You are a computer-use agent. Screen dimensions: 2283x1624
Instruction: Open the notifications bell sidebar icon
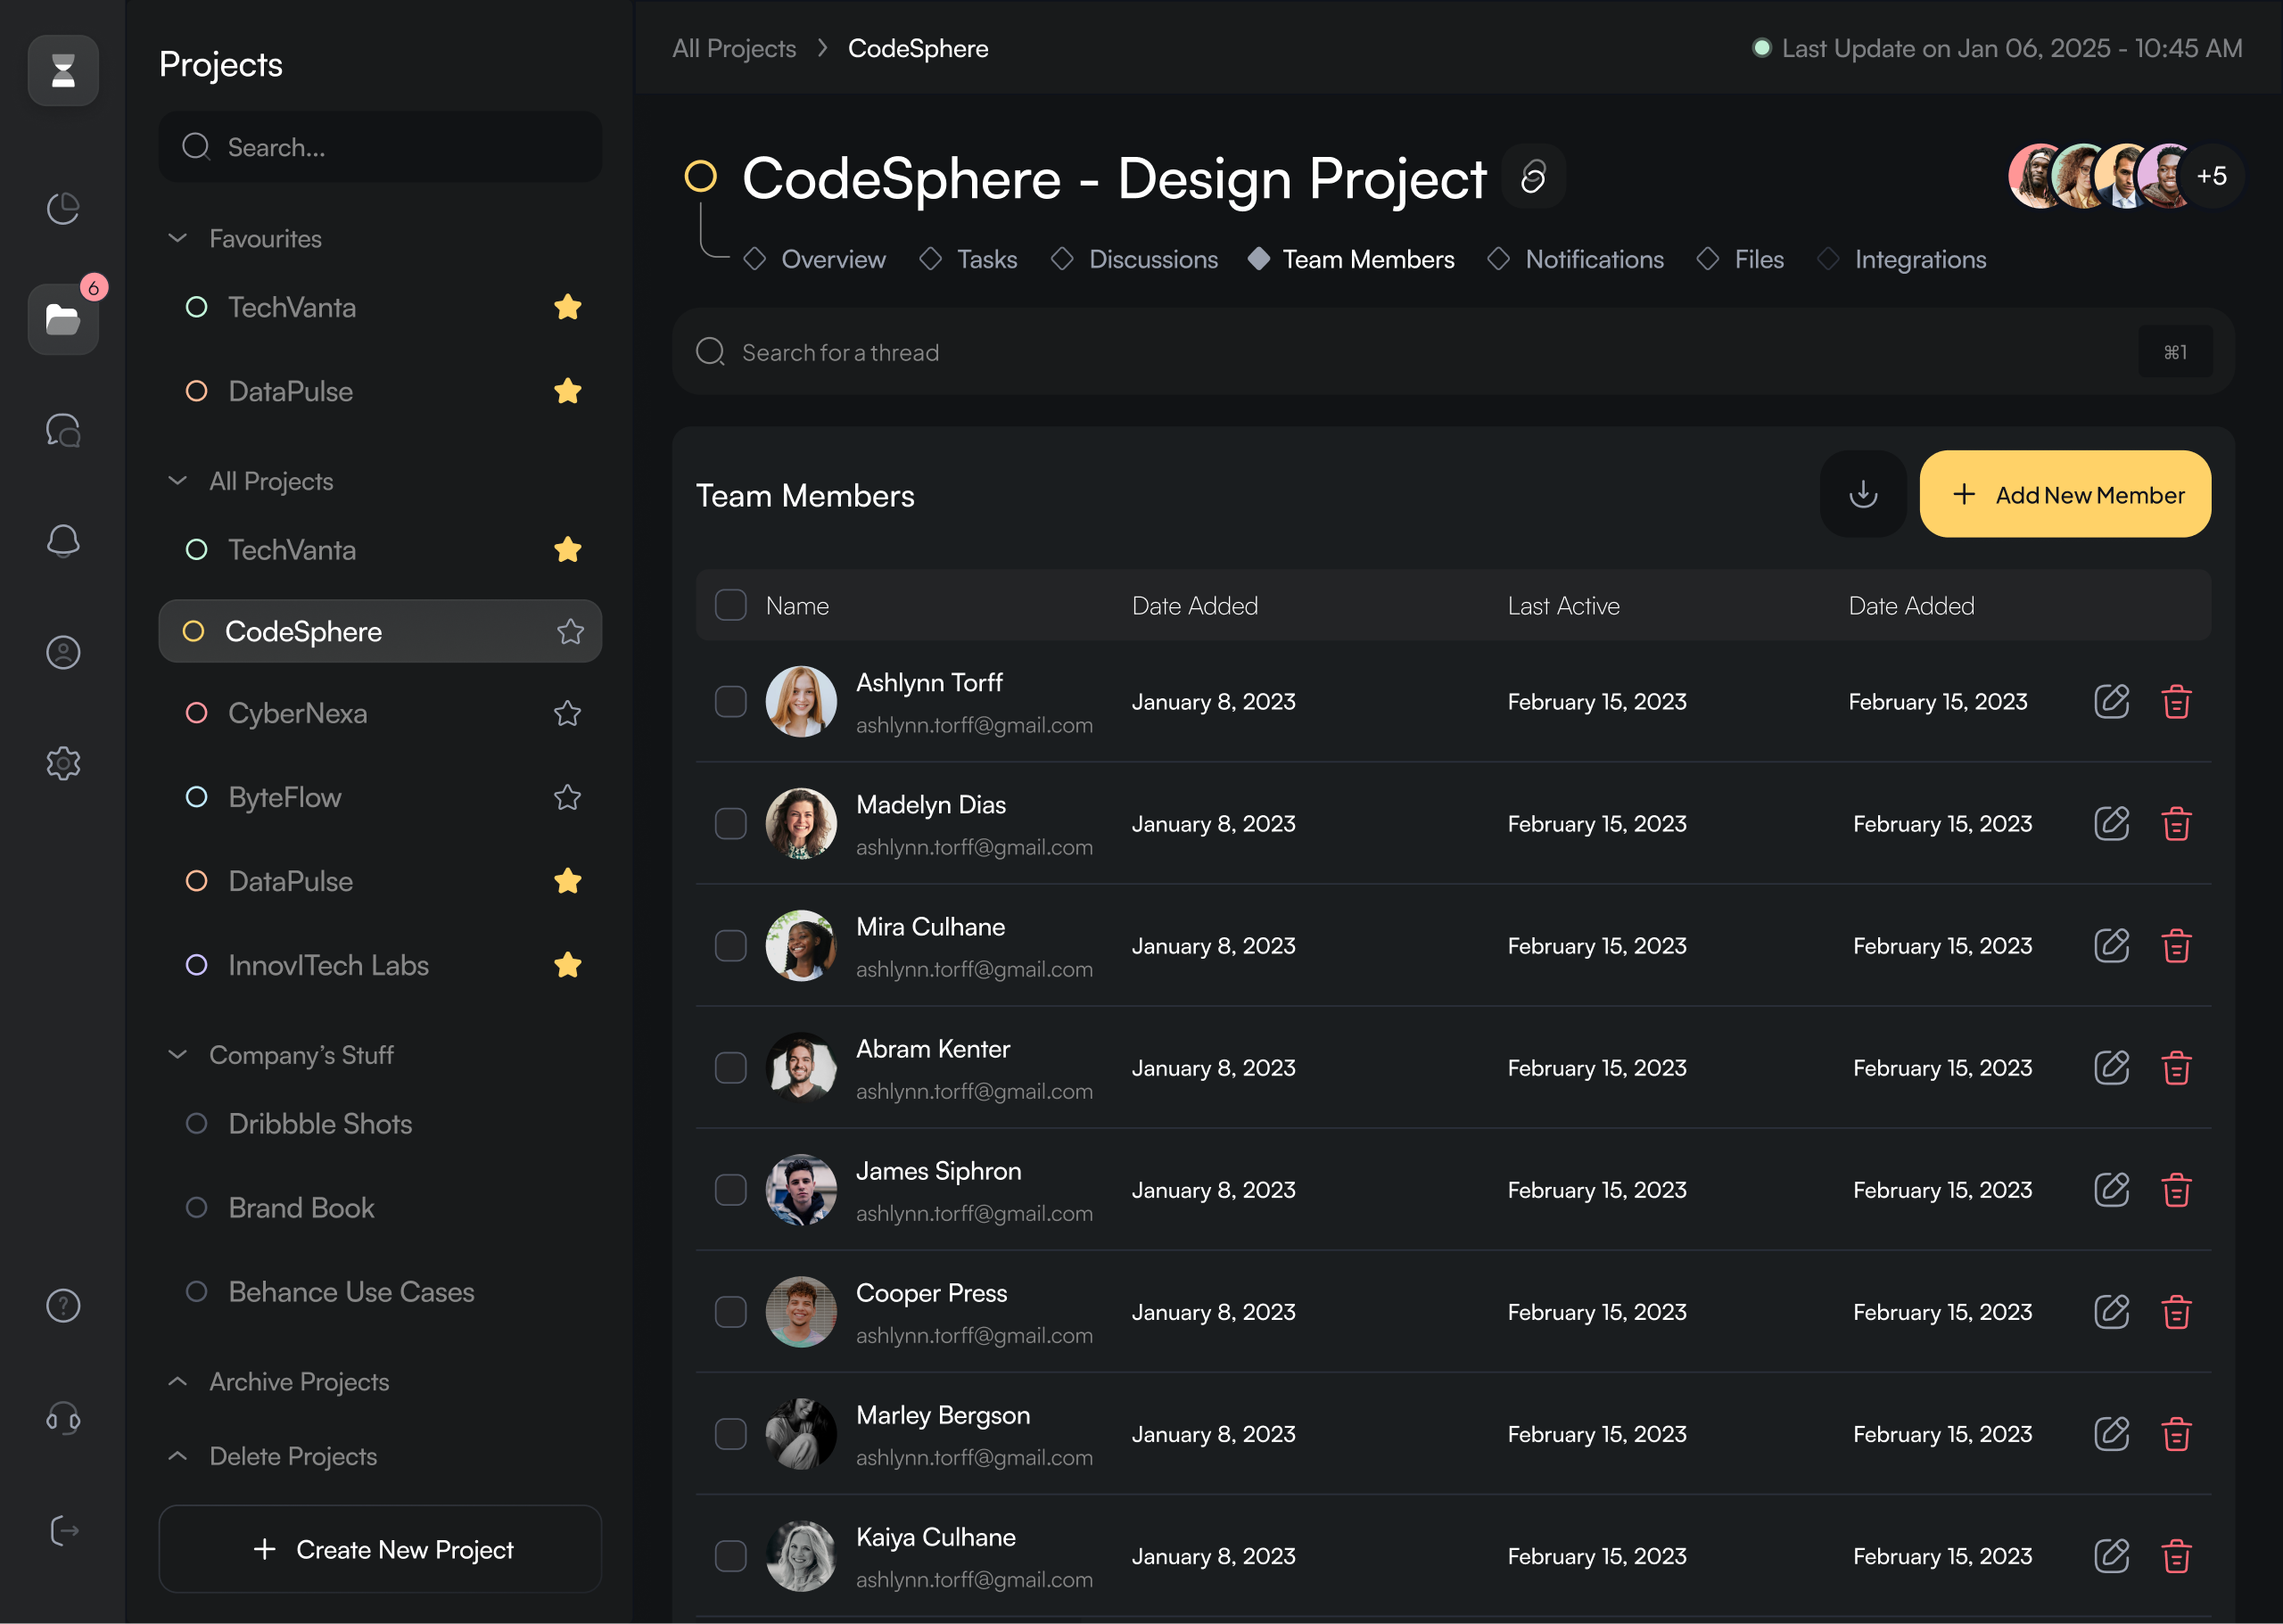(63, 541)
